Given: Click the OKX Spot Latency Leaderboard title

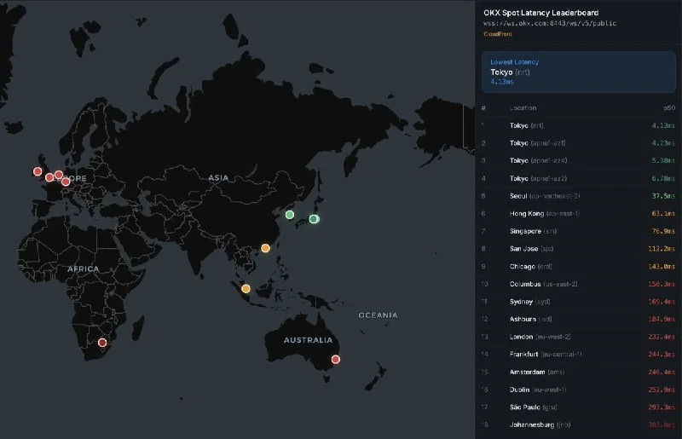Looking at the screenshot, I should tap(541, 13).
